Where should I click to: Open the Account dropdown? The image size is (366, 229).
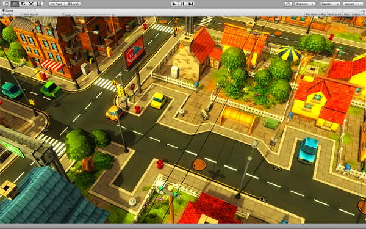305,4
